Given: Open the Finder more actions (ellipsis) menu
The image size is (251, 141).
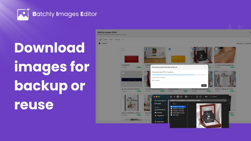Looking at the screenshot, I should [191, 97].
